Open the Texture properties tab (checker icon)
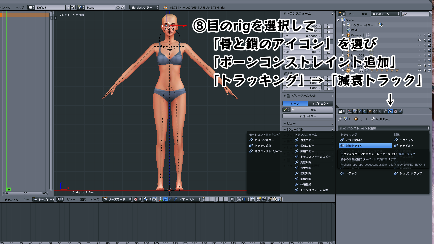This screenshot has width=434, height=244. (x=395, y=111)
